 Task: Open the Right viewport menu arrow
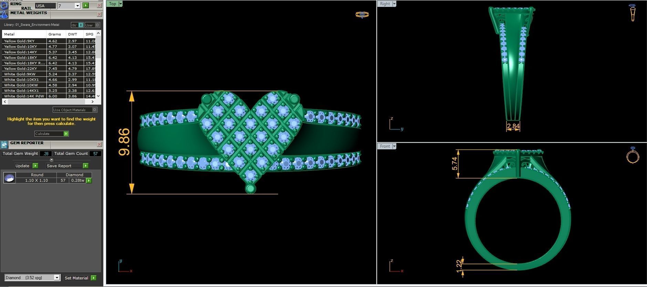click(394, 4)
